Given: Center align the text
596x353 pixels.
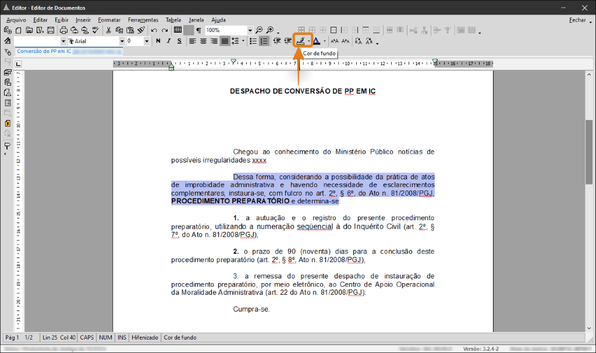Looking at the screenshot, I should point(203,41).
